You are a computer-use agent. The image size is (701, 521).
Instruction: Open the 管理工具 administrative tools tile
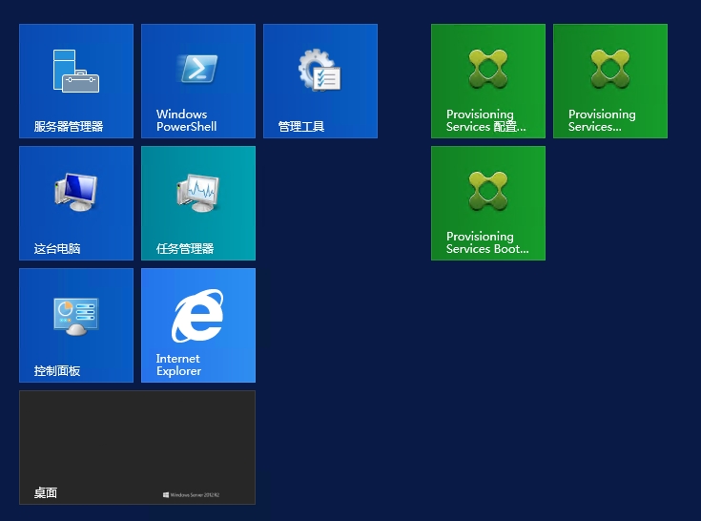[320, 81]
